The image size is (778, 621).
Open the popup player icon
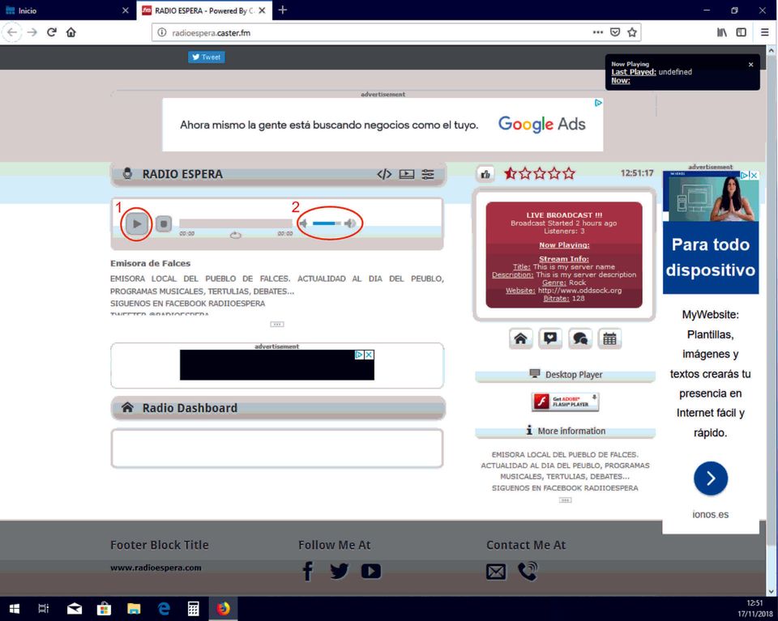[406, 174]
